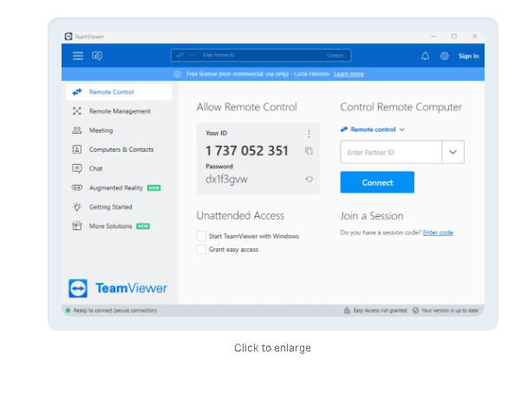
Task: Click the green Ready to connect status indicator
Action: point(68,311)
